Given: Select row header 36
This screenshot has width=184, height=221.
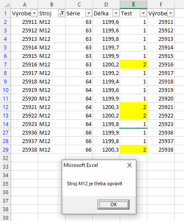Looking at the screenshot, I should pyautogui.click(x=6, y=192).
